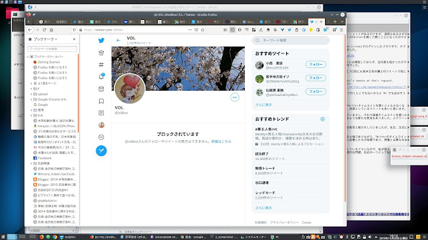Viewport: 428px width, 240px height.
Task: Click the blue compose tweet button
Action: pyautogui.click(x=101, y=151)
